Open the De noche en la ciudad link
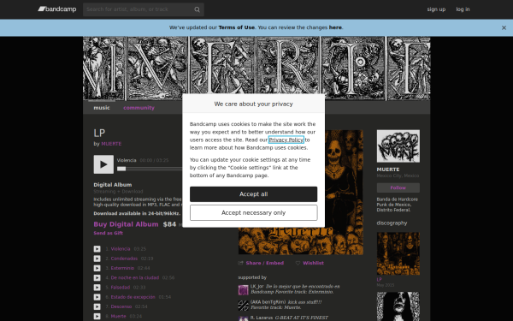 pos(135,277)
